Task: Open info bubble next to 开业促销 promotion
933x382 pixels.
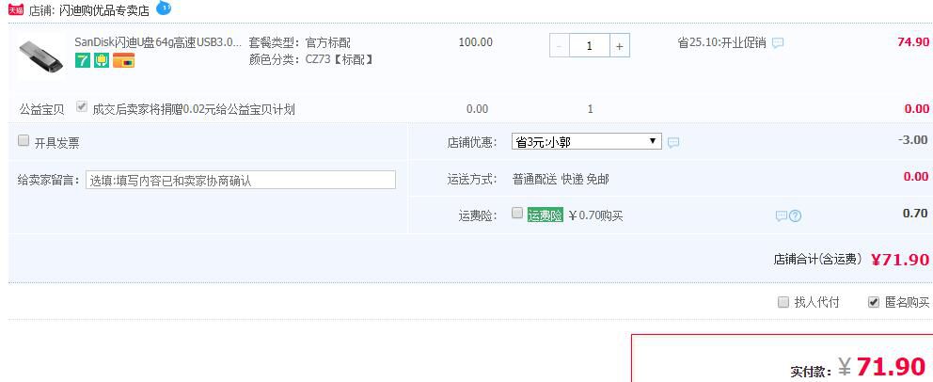Action: [778, 43]
